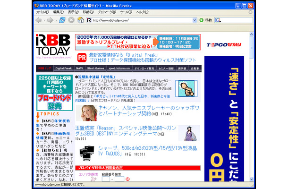
Task: Click the red go button beside postal code search
Action: tap(127, 179)
